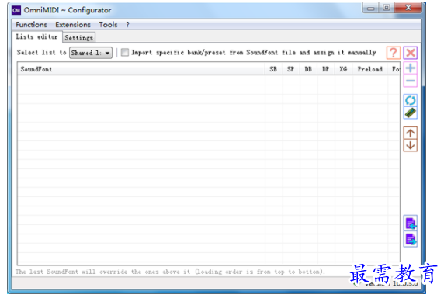Click the green memory chip icon

[411, 113]
